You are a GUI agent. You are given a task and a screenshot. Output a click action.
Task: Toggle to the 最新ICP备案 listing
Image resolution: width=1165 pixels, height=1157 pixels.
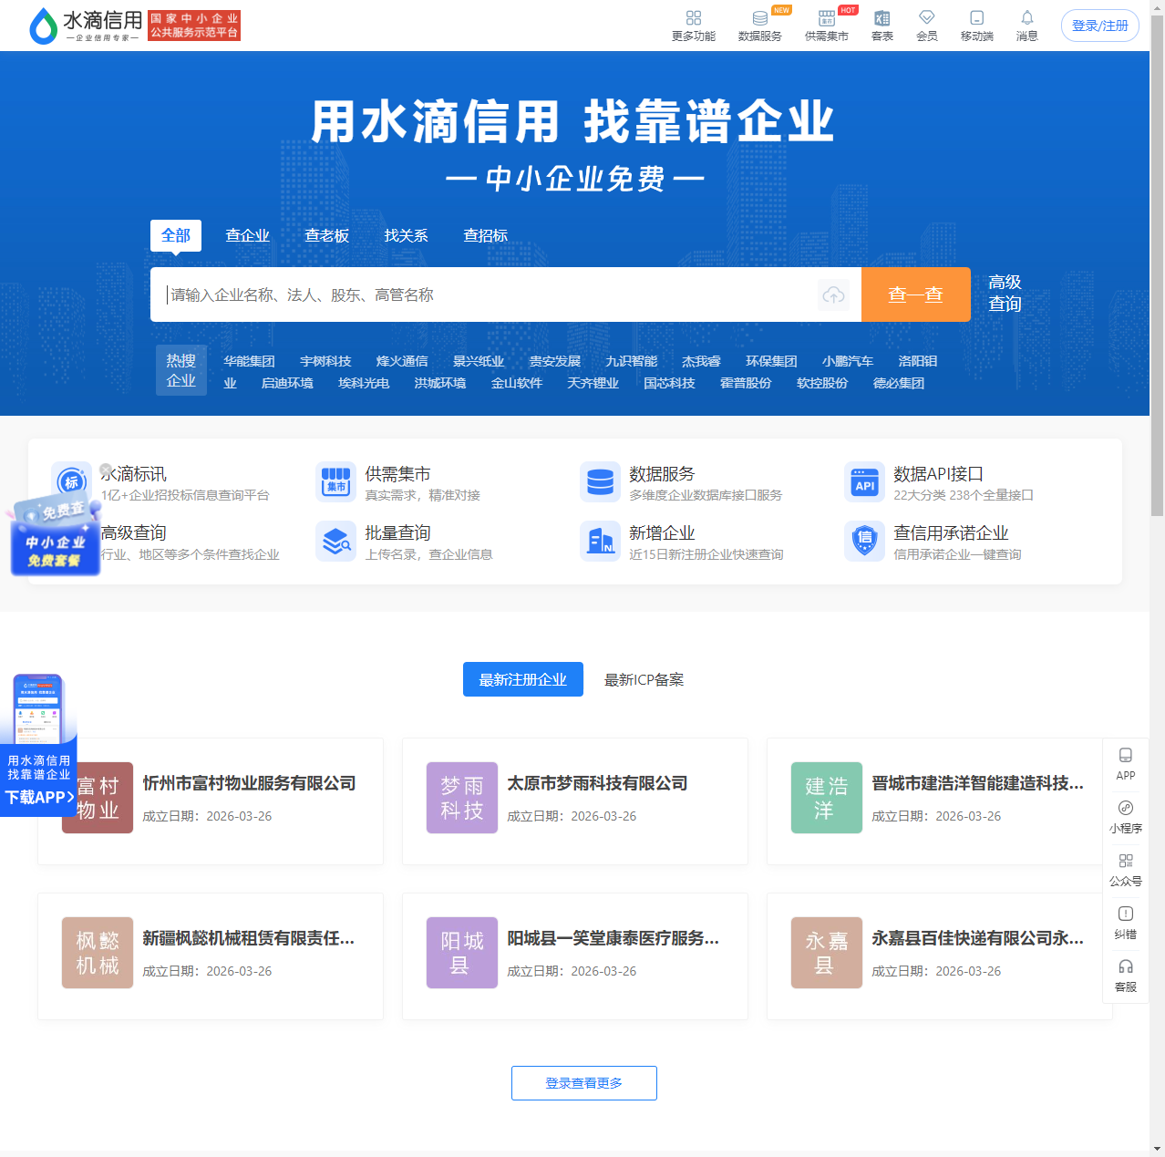click(643, 679)
